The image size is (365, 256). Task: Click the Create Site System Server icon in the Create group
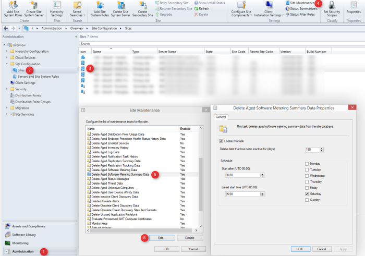[x=34, y=9]
